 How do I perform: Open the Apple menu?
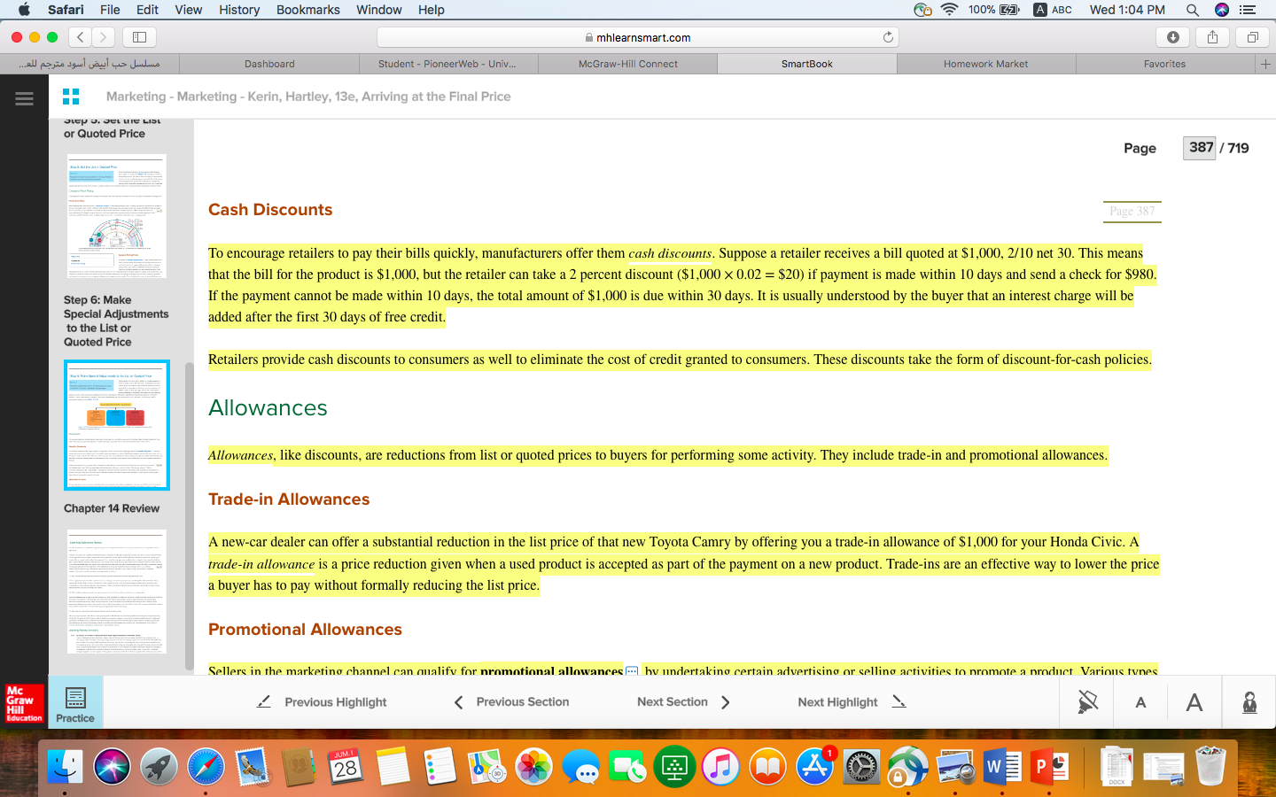tap(24, 10)
